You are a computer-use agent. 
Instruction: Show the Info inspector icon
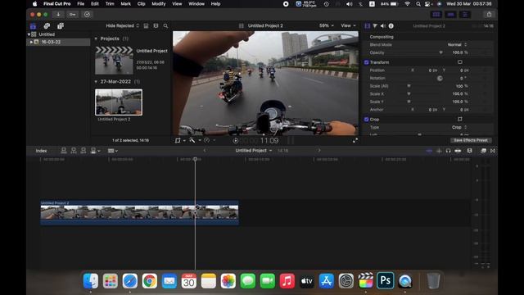(391, 25)
